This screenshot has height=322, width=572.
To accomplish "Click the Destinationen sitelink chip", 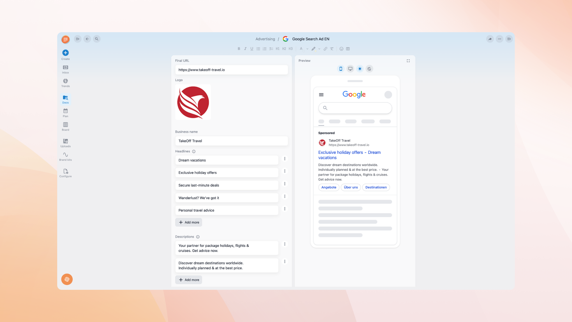I will point(376,187).
